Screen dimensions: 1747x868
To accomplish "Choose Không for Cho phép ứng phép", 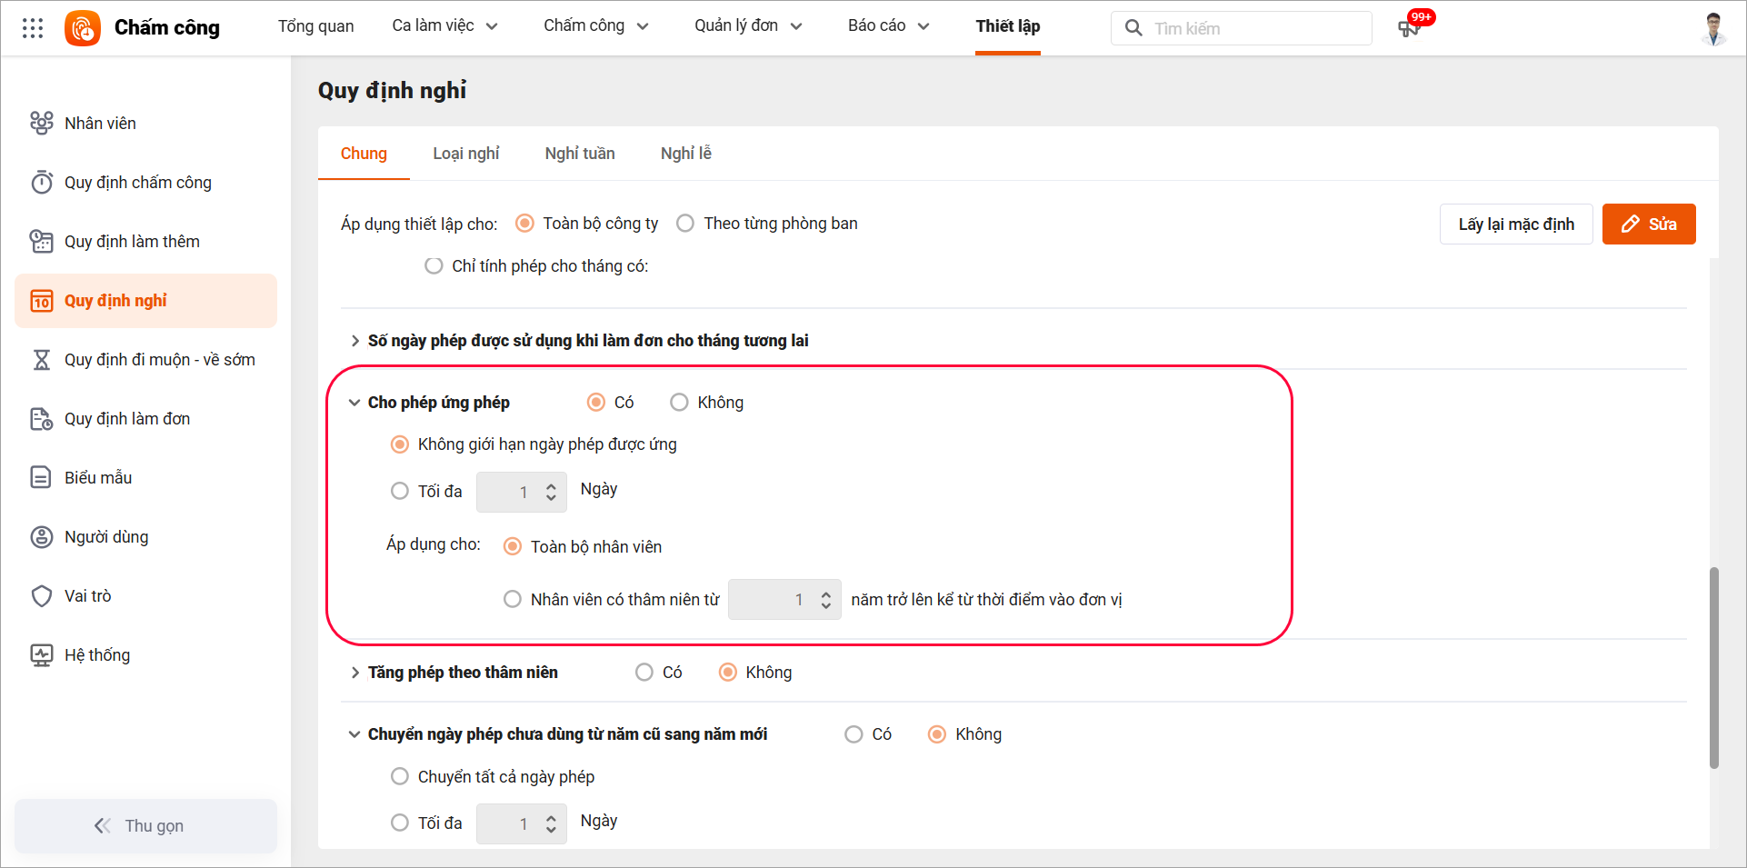I will [x=679, y=403].
